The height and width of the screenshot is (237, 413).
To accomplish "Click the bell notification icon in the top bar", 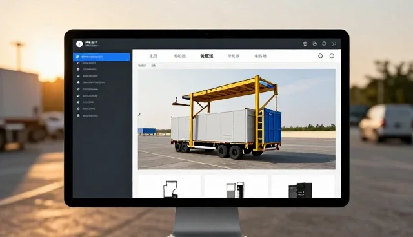I will point(324,44).
